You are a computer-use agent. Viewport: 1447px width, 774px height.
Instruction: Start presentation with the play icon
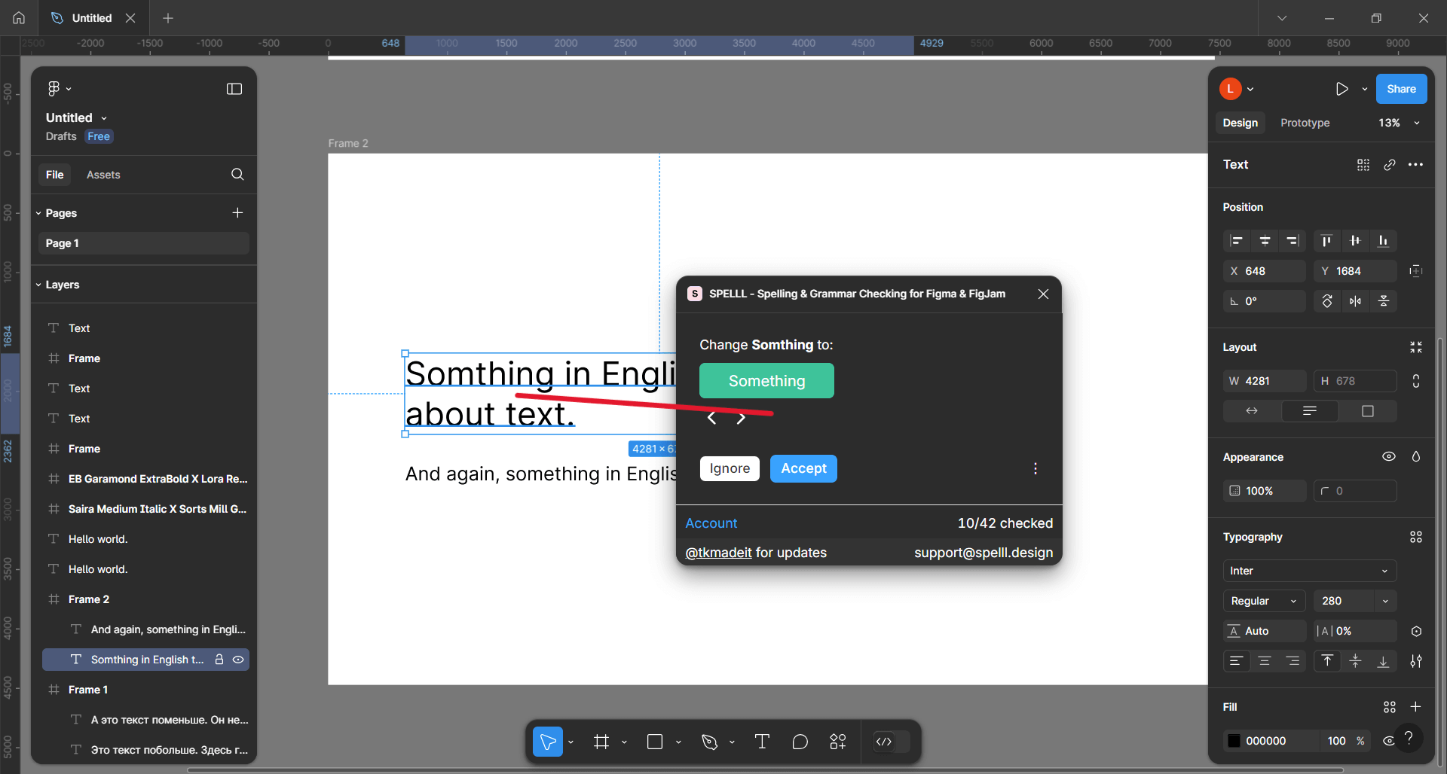click(x=1341, y=89)
